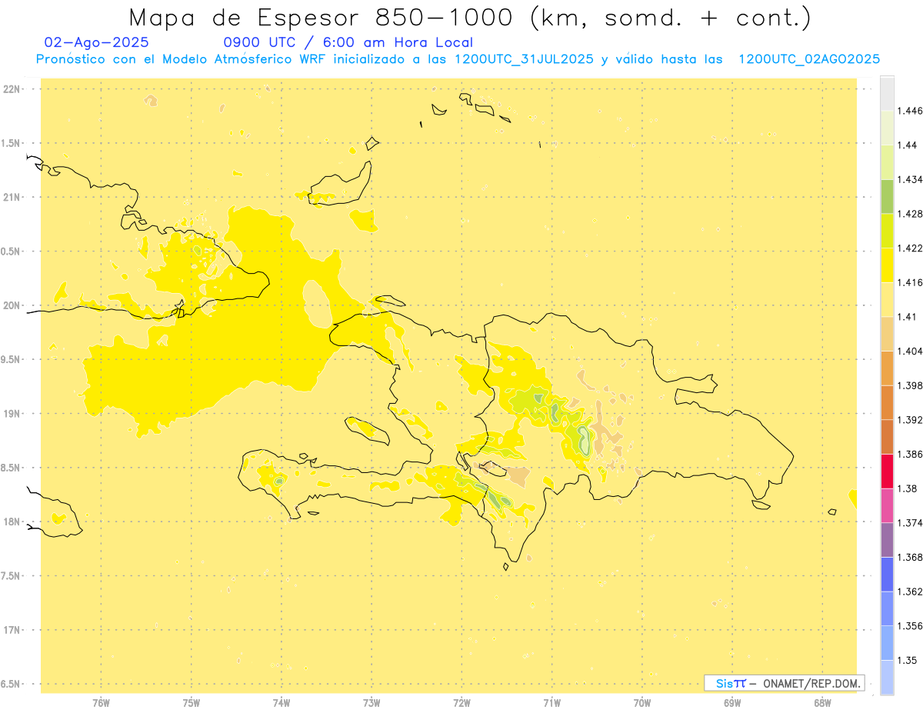This screenshot has width=923, height=713.
Task: Click the legend value 1.374
Action: [x=909, y=523]
